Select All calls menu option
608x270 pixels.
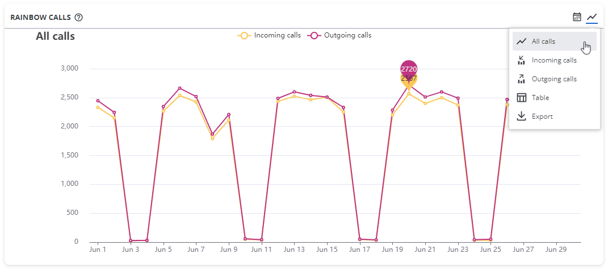click(543, 41)
